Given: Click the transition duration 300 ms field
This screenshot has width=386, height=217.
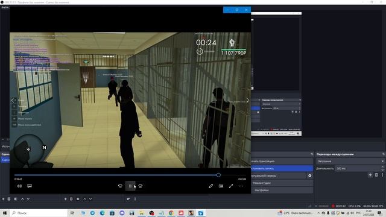Looking at the screenshot, I should [358, 168].
